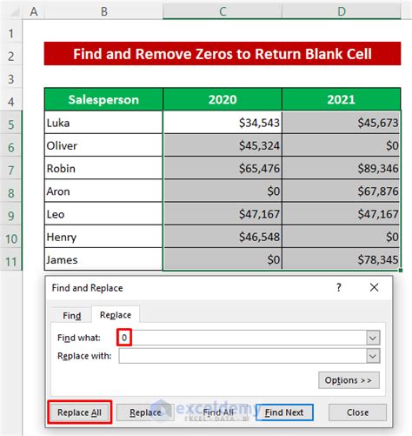This screenshot has height=436, width=412.
Task: Open the Options >> expanded settings
Action: coord(349,380)
